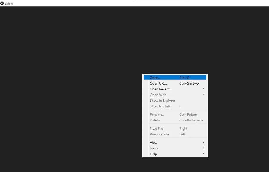269x172 pixels.
Task: Choose Open... from the context menu
Action: 175,78
